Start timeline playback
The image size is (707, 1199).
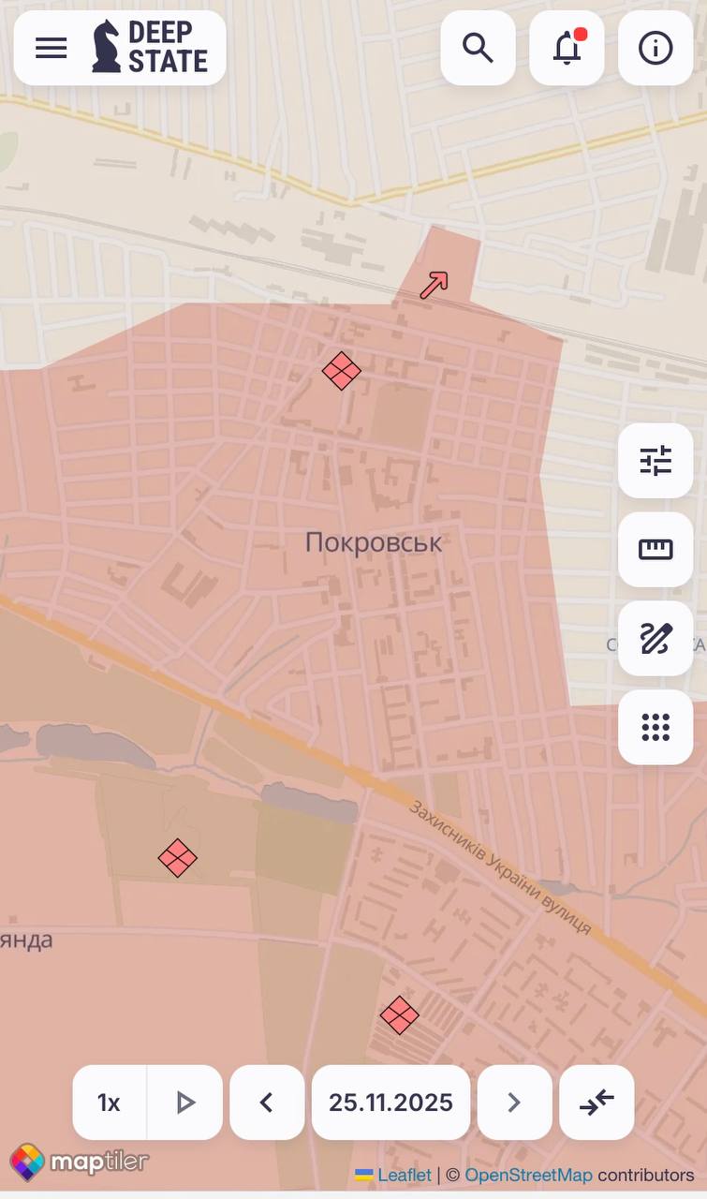pos(185,1103)
